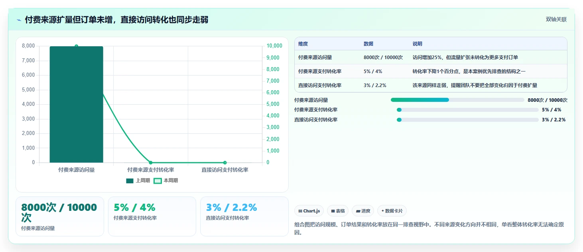Click the lightning icon beside the title

coord(19,20)
